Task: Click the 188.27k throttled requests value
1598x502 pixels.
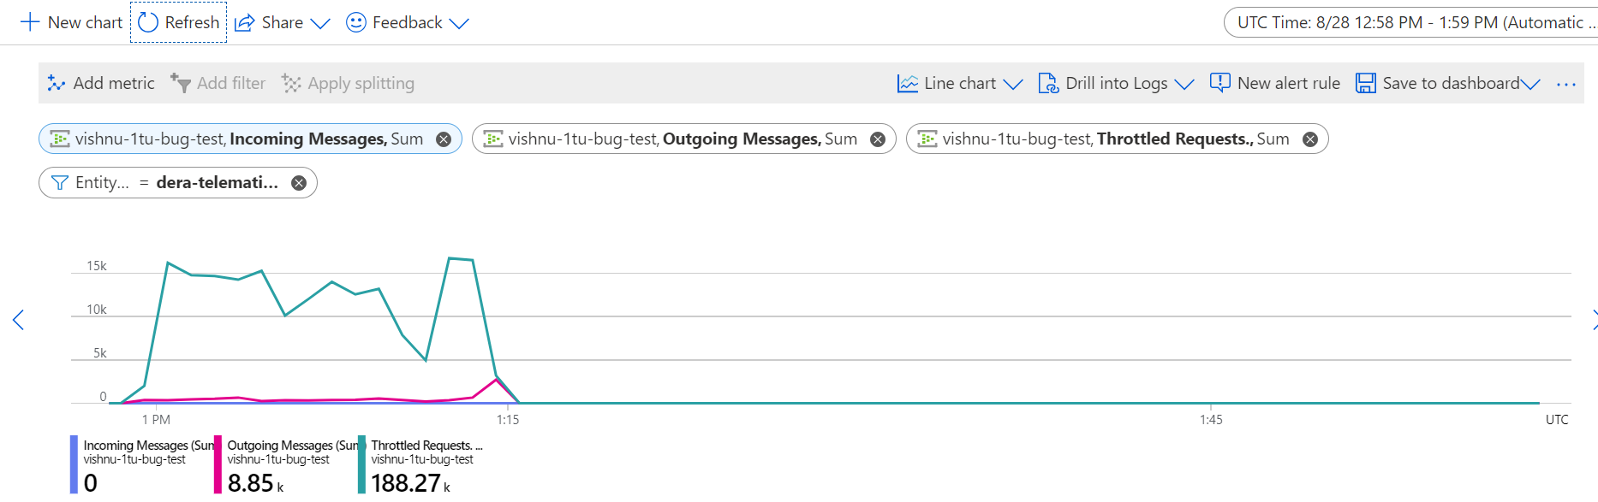Action: click(x=411, y=483)
